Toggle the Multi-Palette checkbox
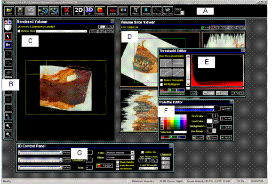The image size is (272, 195). click(118, 162)
